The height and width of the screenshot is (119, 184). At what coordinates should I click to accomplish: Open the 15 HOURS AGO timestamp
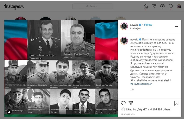click(x=128, y=114)
